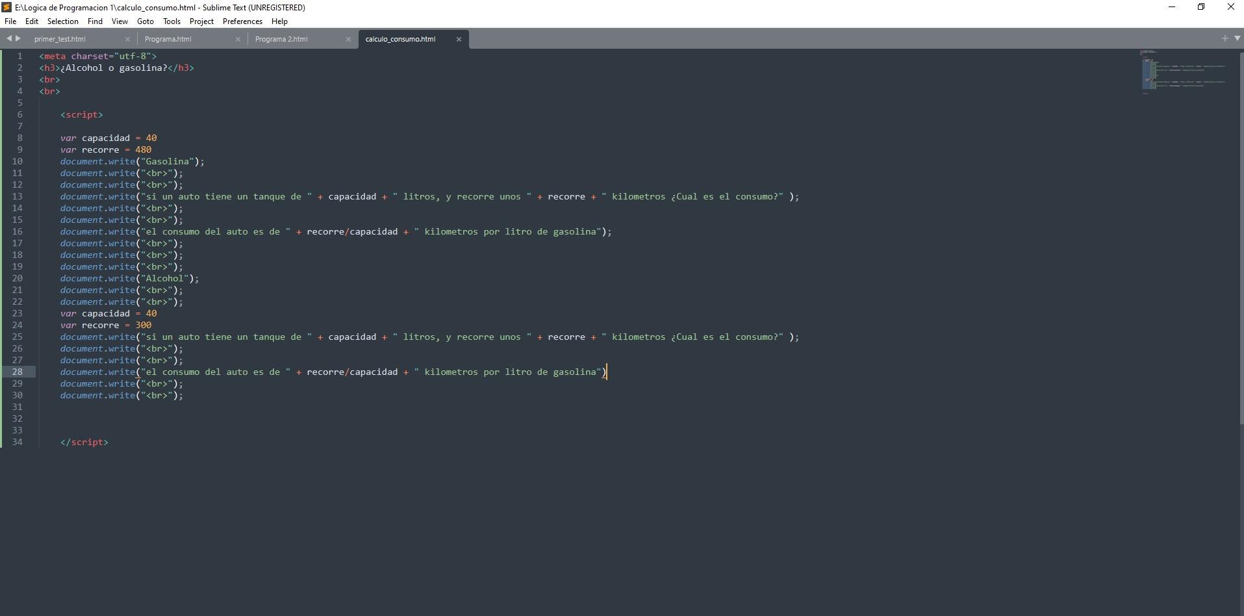Image resolution: width=1244 pixels, height=616 pixels.
Task: Click document.write("Gasolina") on line 10
Action: click(133, 161)
